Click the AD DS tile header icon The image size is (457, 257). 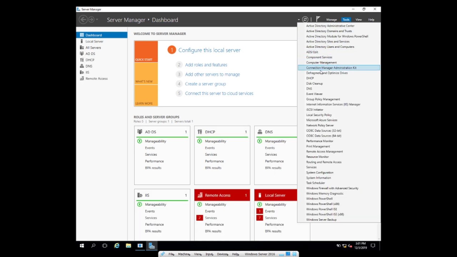coord(140,132)
